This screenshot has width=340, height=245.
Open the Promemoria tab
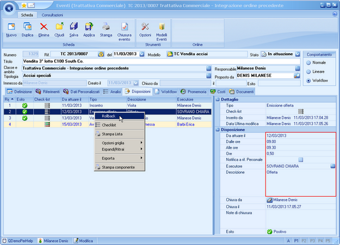[x=194, y=92]
